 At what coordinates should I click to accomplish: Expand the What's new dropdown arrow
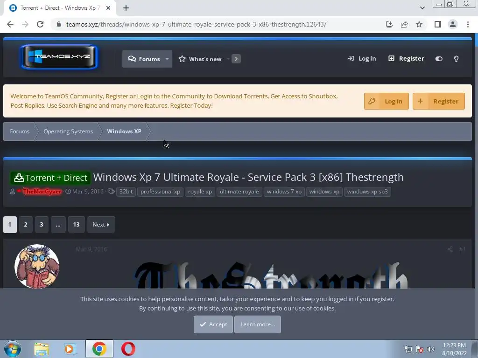tap(228, 59)
